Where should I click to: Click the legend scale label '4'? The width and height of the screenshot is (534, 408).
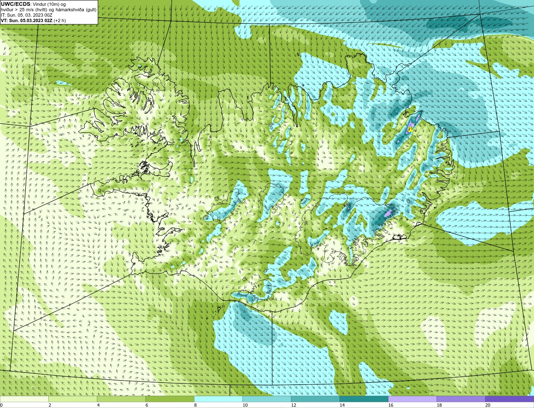point(98,405)
